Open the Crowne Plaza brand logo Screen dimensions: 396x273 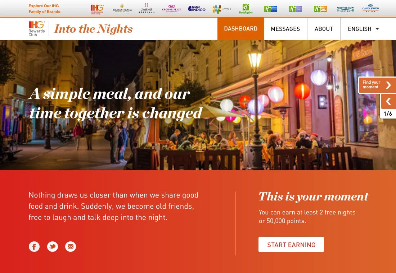[172, 9]
